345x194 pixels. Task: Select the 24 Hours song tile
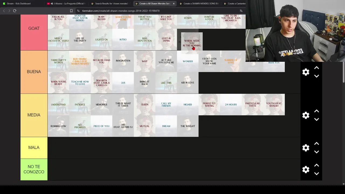click(231, 105)
